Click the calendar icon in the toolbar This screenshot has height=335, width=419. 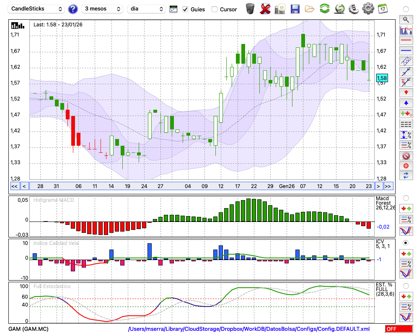tap(383, 8)
